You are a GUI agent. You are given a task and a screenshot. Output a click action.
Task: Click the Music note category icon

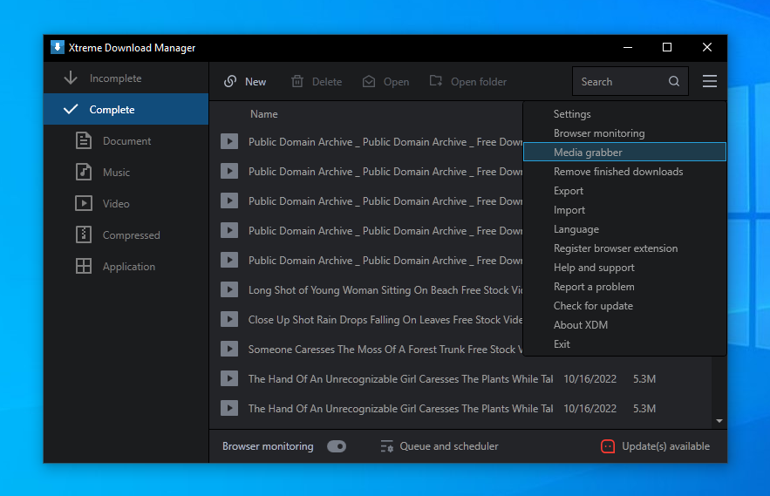coord(84,172)
